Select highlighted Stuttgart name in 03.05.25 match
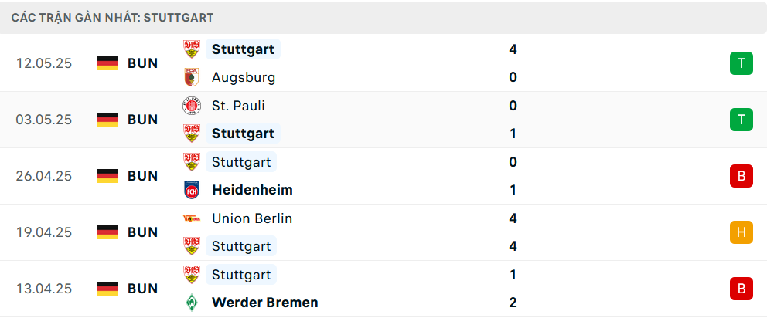 (243, 134)
